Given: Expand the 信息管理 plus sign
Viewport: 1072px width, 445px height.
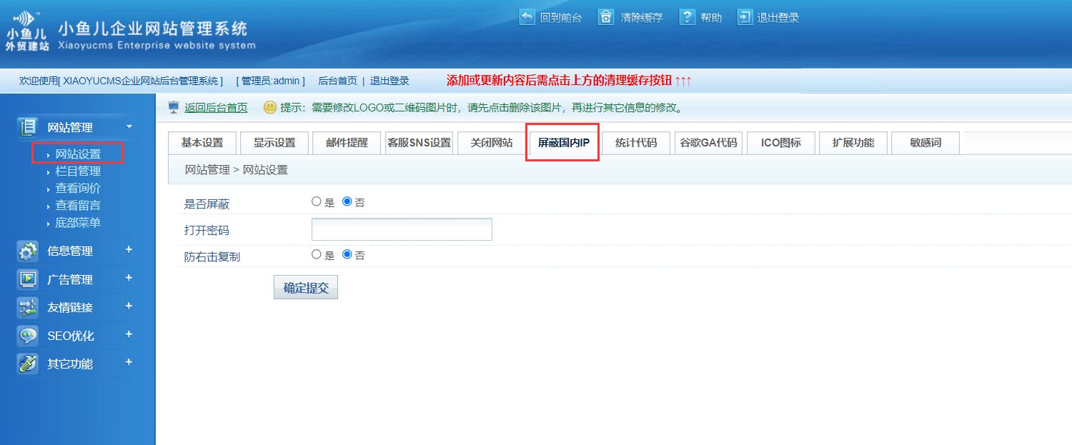Looking at the screenshot, I should (129, 250).
